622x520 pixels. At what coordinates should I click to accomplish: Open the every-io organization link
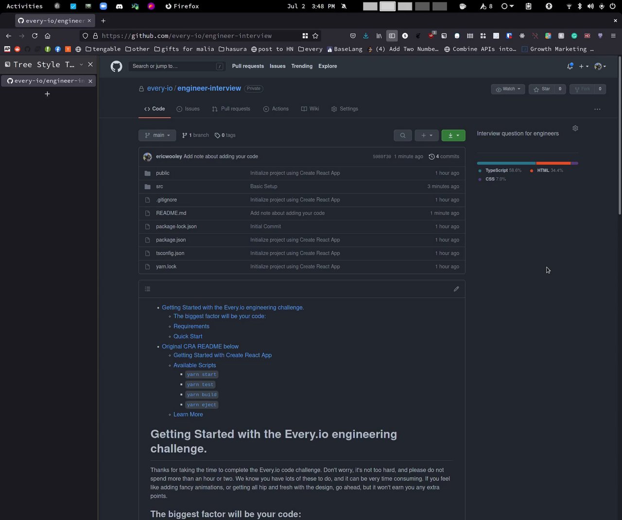tap(160, 88)
